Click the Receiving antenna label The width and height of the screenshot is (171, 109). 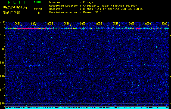click(x=63, y=12)
